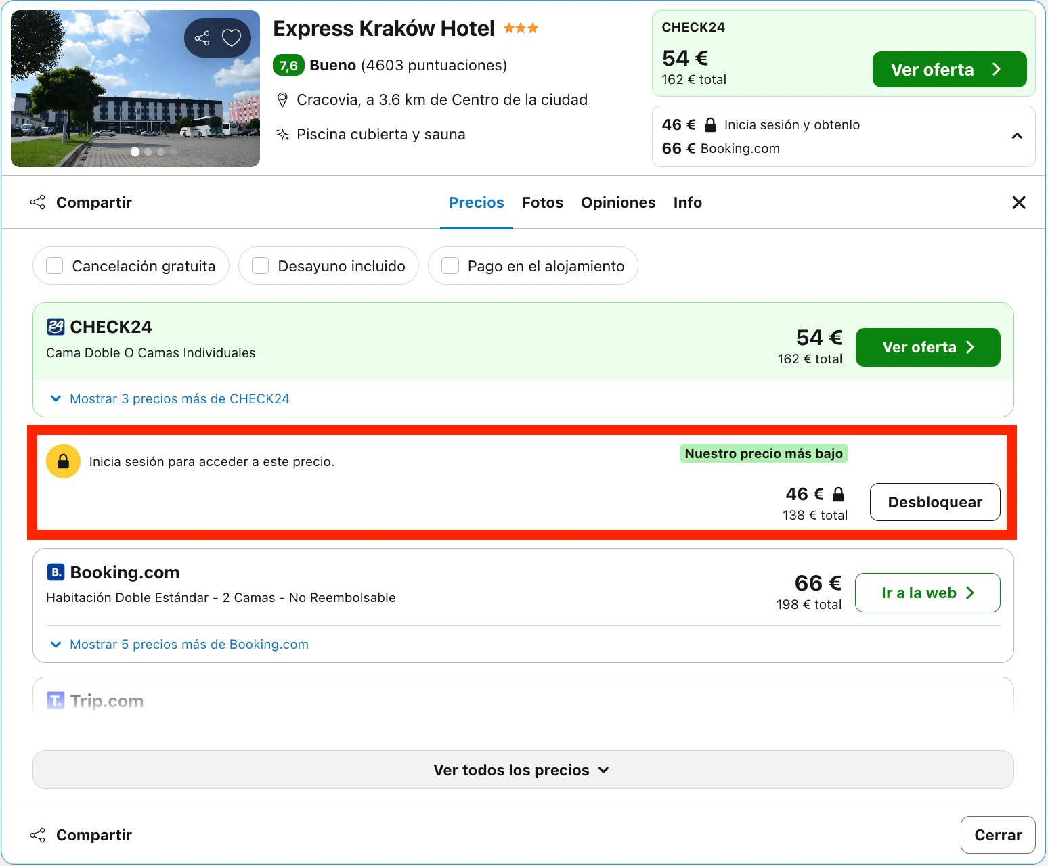This screenshot has width=1048, height=866.
Task: Click bottom Compartir label
Action: pos(94,835)
